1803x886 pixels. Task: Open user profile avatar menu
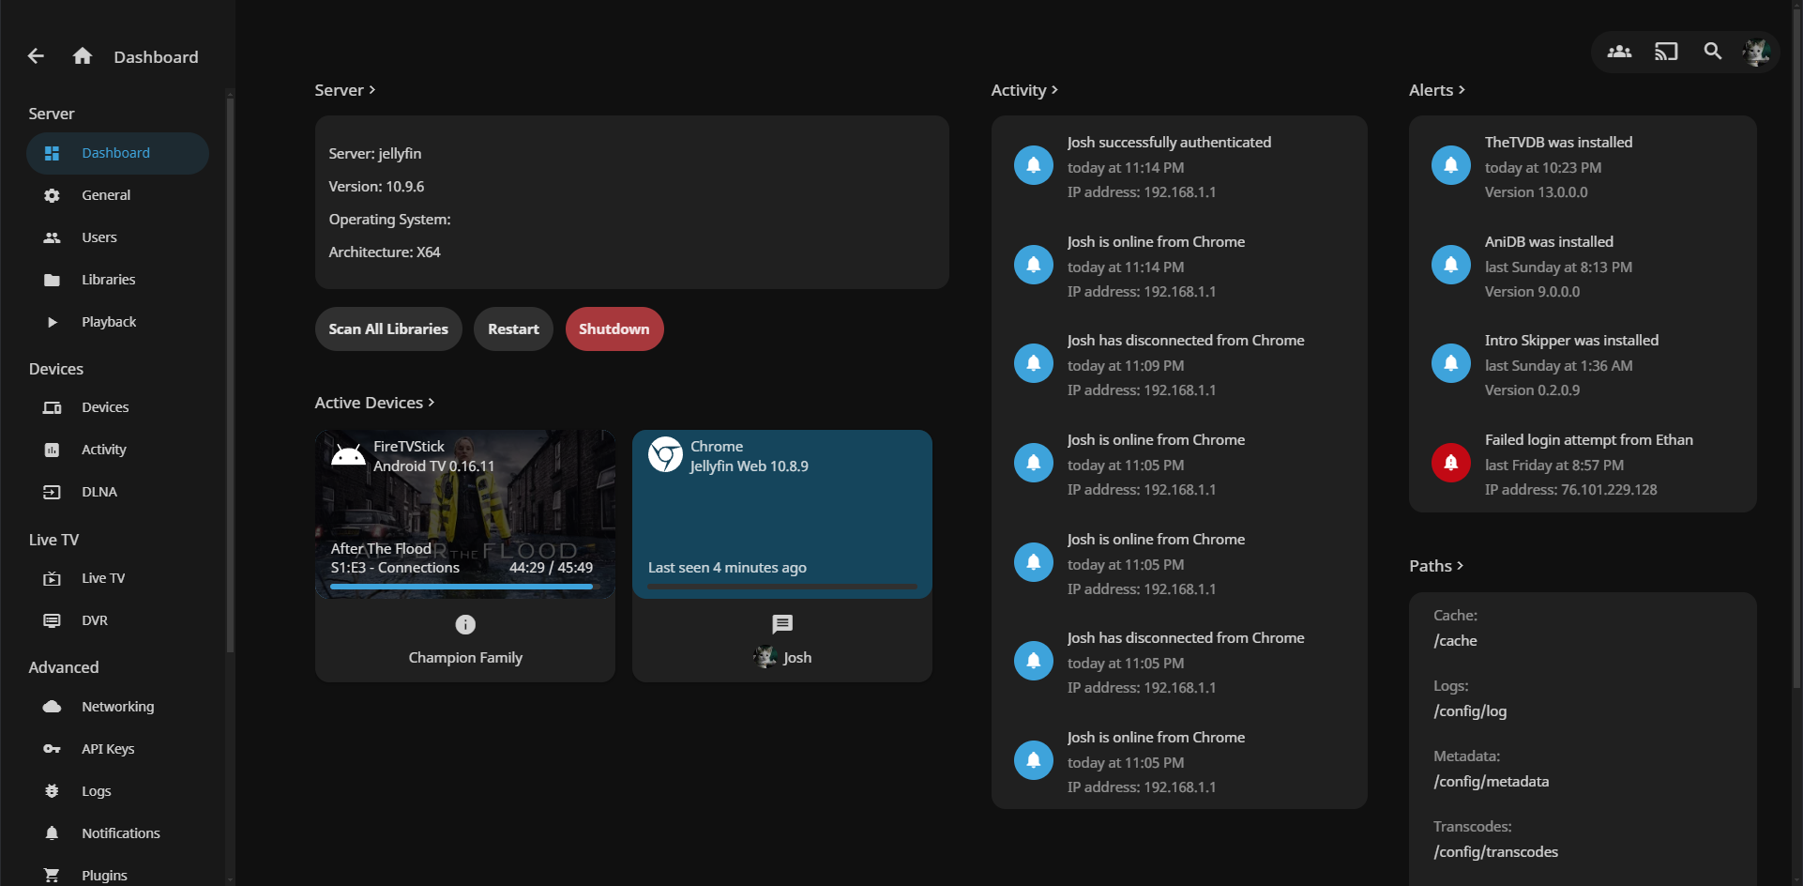point(1755,52)
